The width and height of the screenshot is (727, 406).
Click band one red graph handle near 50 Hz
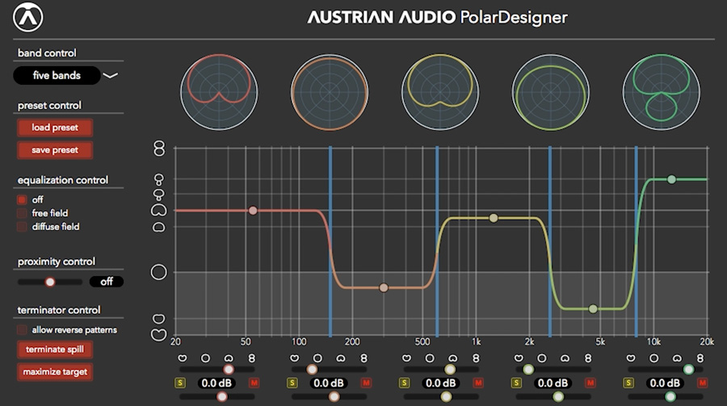click(253, 211)
